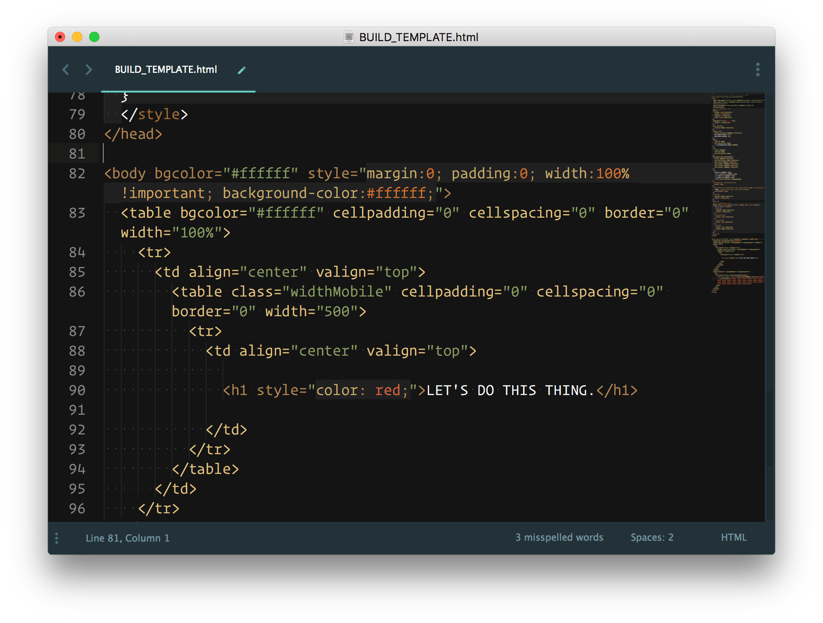The height and width of the screenshot is (623, 823).
Task: Open the three-dot status bar panel switcher
Action: click(x=57, y=538)
